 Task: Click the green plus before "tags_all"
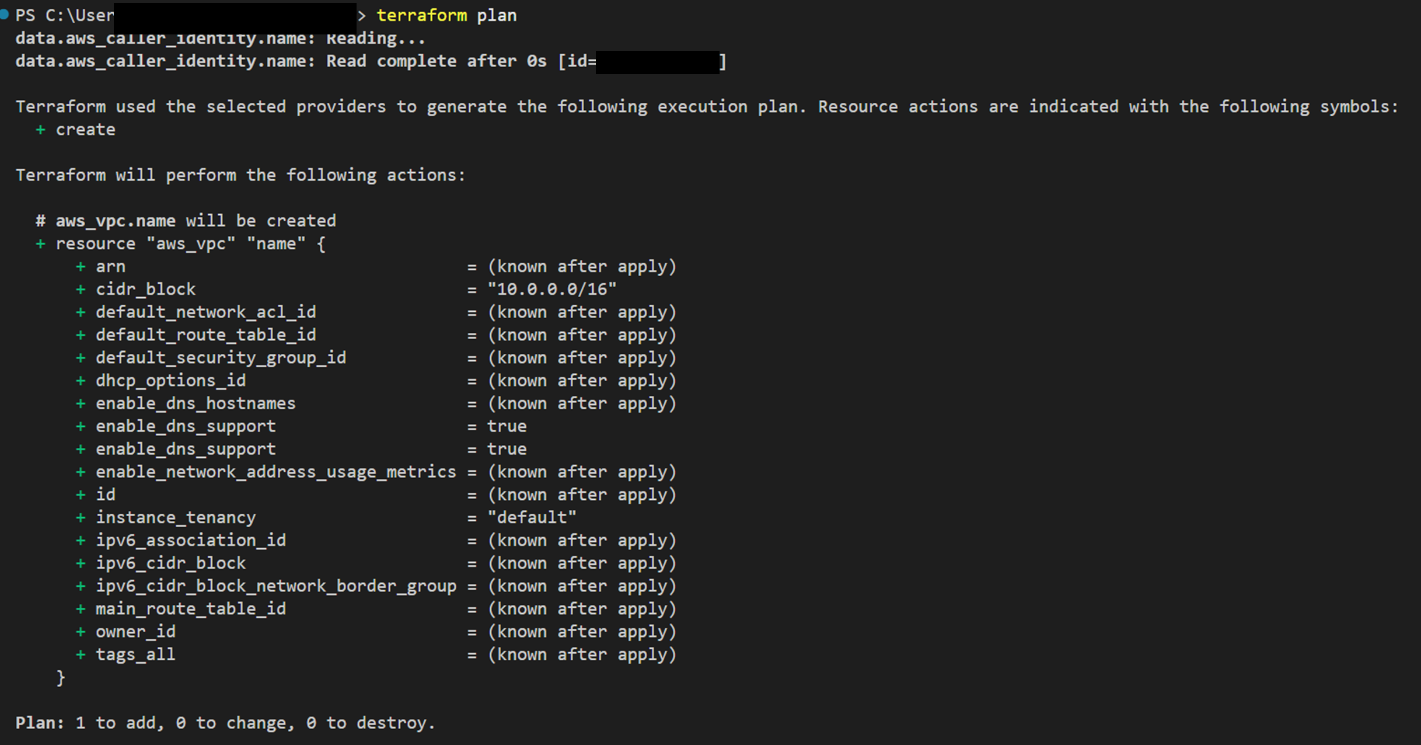81,655
